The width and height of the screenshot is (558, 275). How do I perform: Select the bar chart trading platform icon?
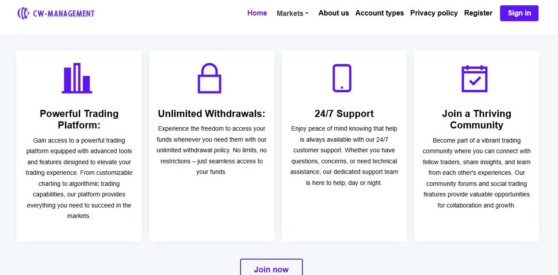coord(77,79)
